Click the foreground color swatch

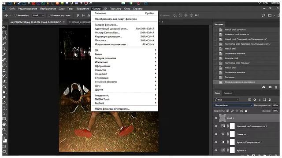pos(4,139)
